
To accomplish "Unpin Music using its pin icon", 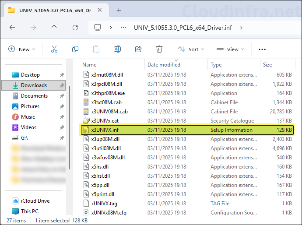I will [62, 117].
